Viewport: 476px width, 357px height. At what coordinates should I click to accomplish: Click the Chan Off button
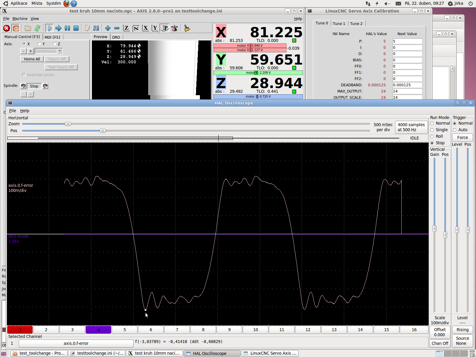click(440, 343)
